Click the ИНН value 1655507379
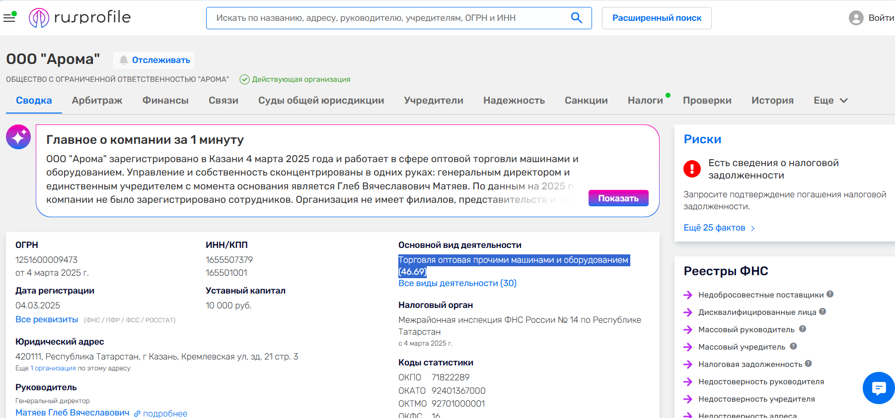Viewport: 895px width, 418px height. click(x=229, y=260)
